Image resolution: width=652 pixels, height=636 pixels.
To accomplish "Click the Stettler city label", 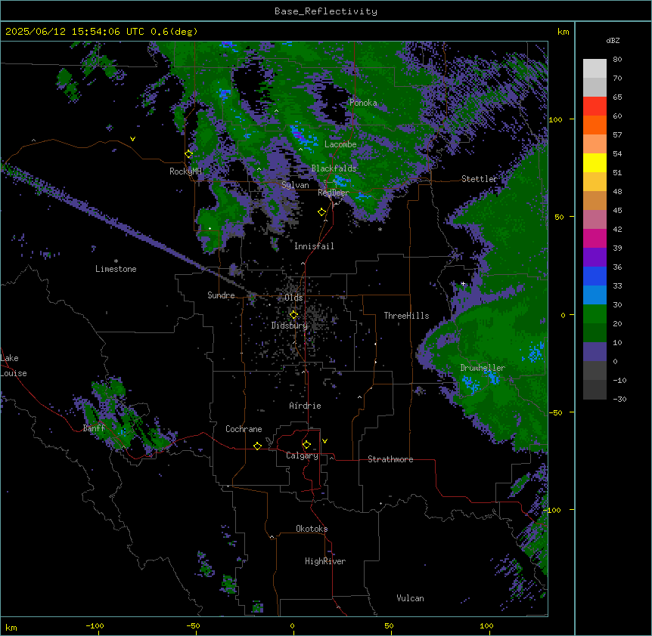I will (x=480, y=179).
